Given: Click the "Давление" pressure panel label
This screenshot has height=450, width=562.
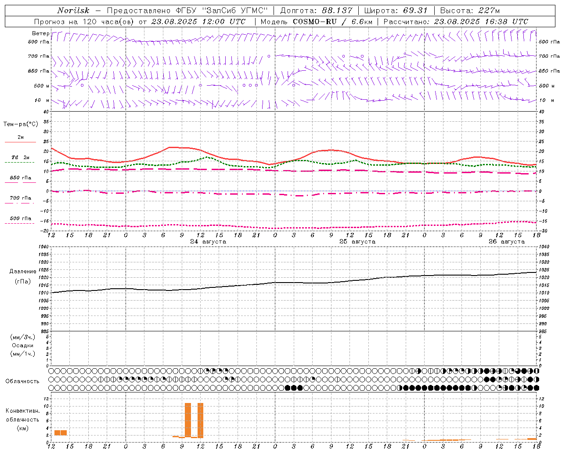Looking at the screenshot, I should [x=23, y=272].
